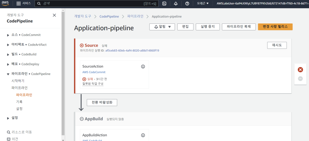Image resolution: width=309 pixels, height=141 pixels.
Task: Click the sidebar vertical scrollbar
Action: [x=63, y=73]
